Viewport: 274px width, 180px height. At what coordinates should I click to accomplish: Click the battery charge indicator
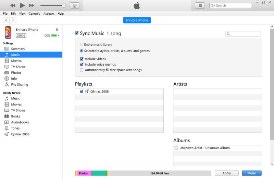click(54, 36)
